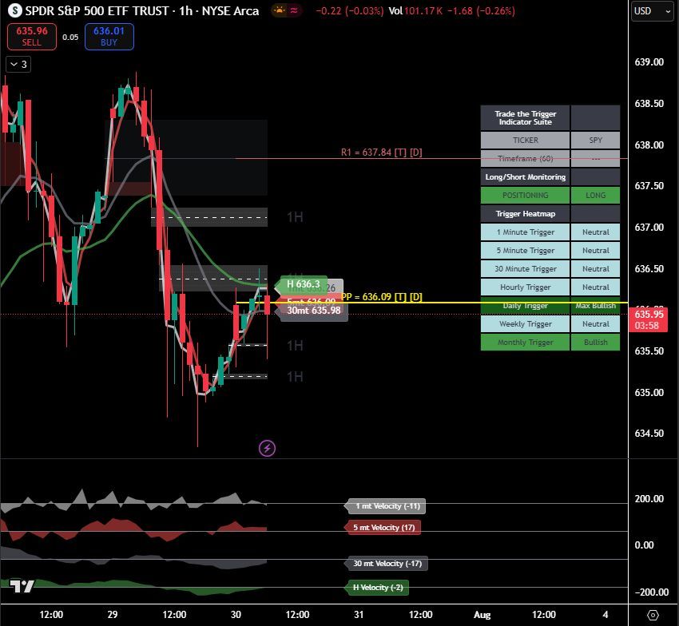This screenshot has width=679, height=626.
Task: Click the Hourly Trigger cell
Action: [x=526, y=287]
